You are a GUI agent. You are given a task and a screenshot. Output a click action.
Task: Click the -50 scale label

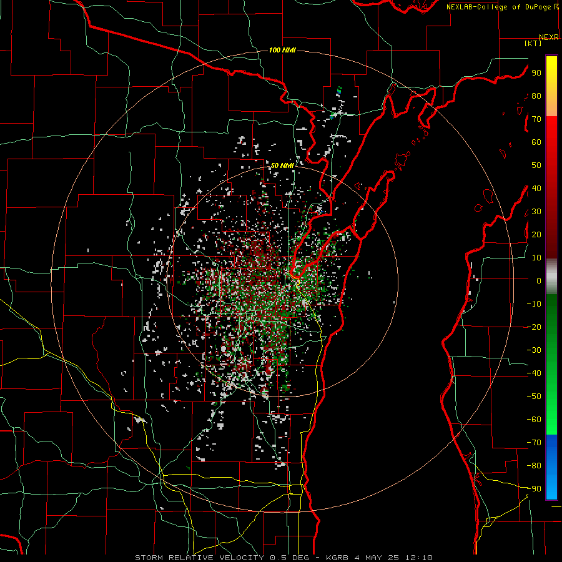[x=534, y=397]
